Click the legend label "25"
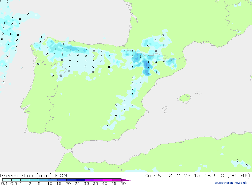Screen dimensions: 252x185 point(77,183)
